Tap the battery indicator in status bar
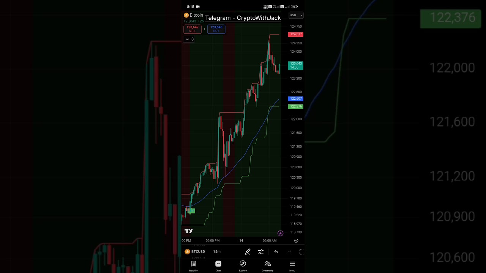This screenshot has height=273, width=486. pyautogui.click(x=294, y=6)
